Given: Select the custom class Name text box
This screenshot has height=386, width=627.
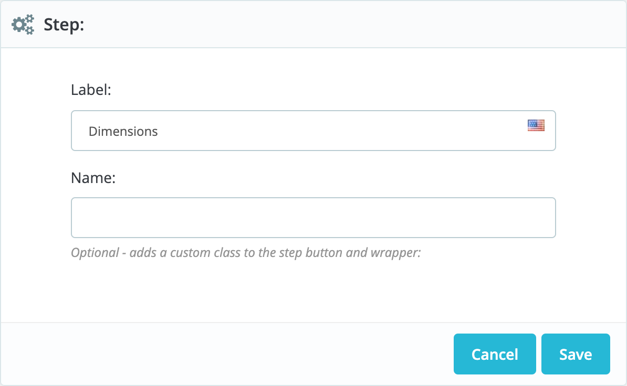Looking at the screenshot, I should tap(313, 218).
